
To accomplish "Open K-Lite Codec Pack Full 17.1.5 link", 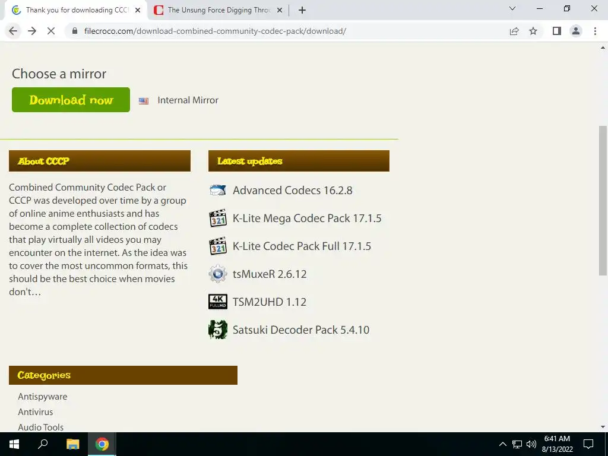I will [302, 246].
